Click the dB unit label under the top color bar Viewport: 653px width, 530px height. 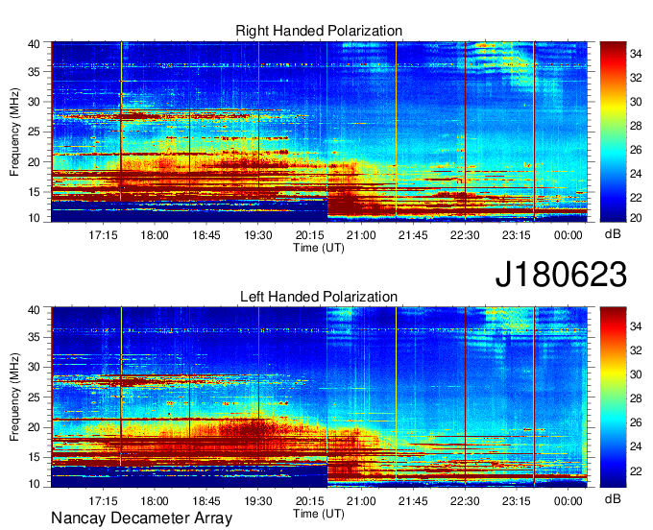(613, 234)
